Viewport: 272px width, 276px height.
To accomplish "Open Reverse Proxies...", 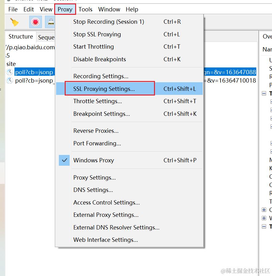I will coord(129,131).
